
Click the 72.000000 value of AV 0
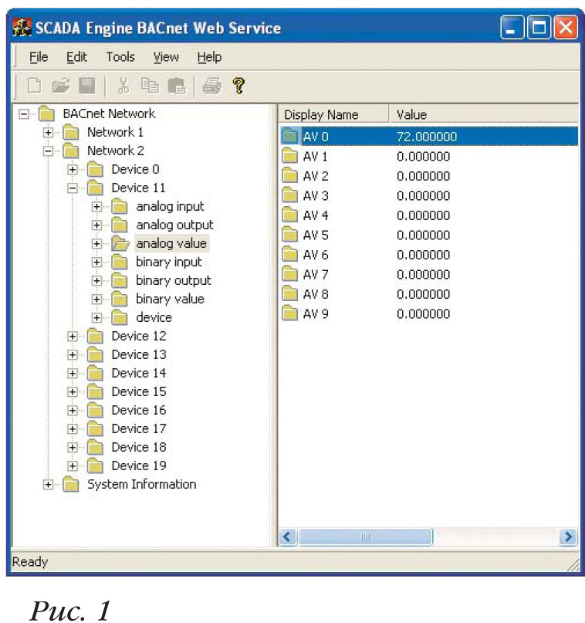(x=427, y=137)
